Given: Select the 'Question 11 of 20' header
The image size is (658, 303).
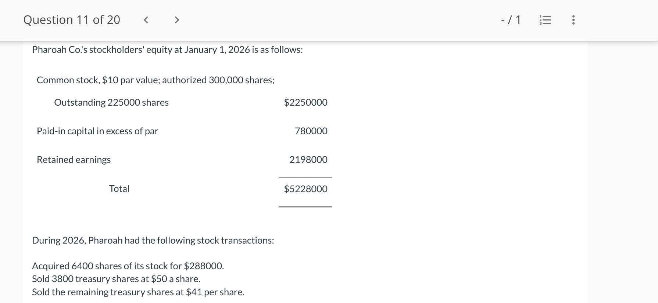Looking at the screenshot, I should [x=72, y=19].
